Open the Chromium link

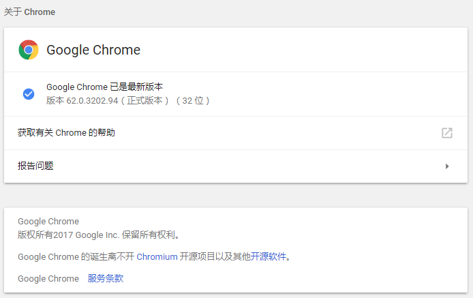[x=157, y=257]
